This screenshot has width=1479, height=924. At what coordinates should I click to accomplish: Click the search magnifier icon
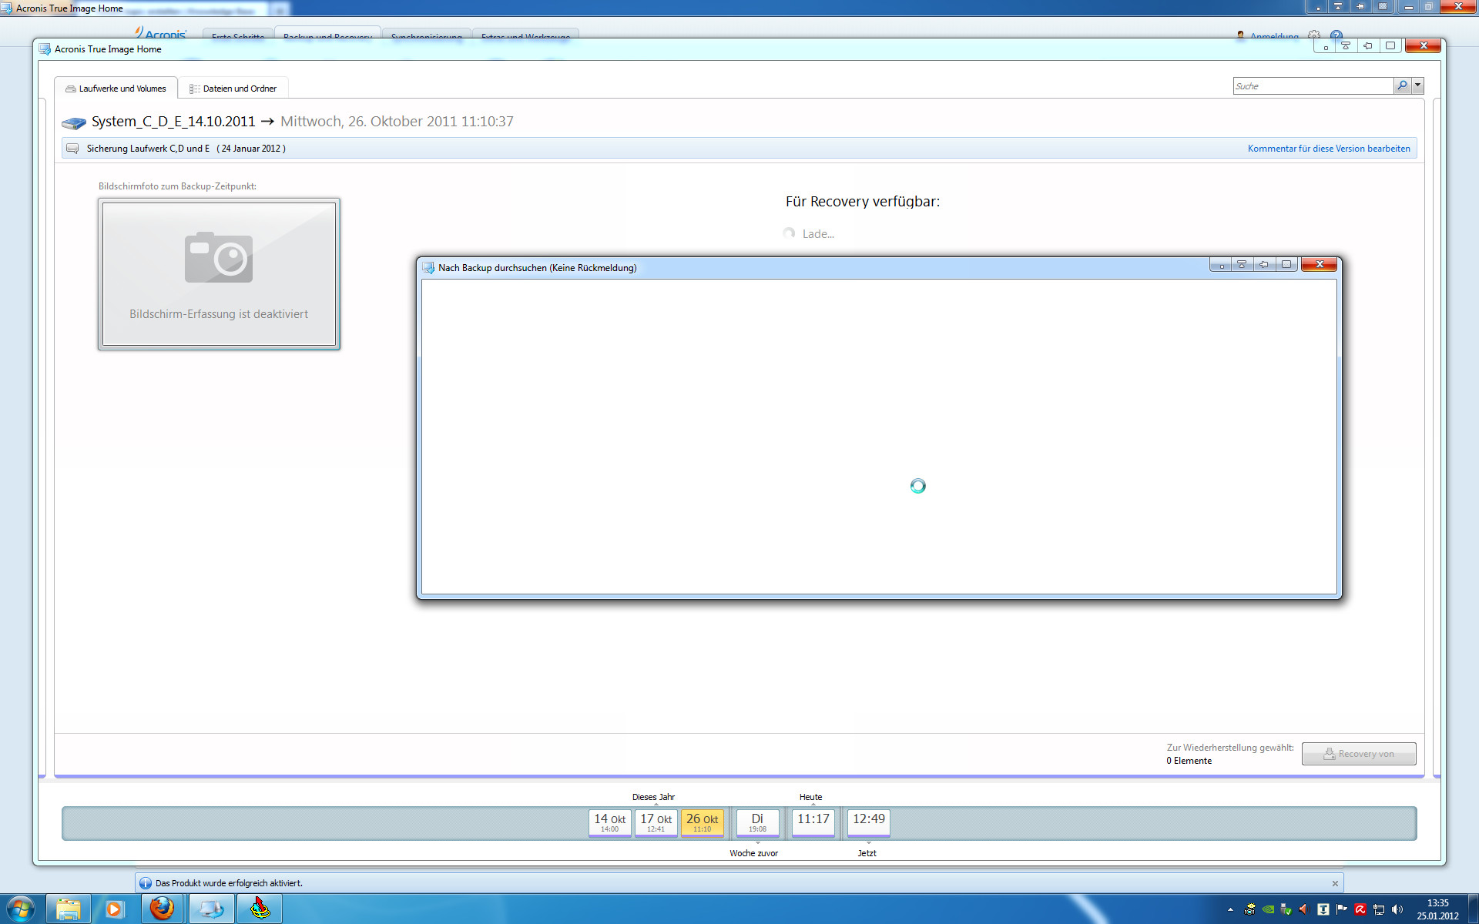(1402, 85)
